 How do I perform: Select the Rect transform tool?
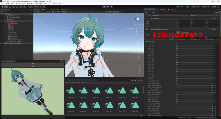pyautogui.click(x=17, y=7)
